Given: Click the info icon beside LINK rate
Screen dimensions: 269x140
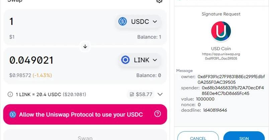Looking at the screenshot, I should [10, 94].
